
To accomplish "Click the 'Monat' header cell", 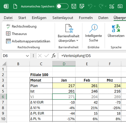I will click(41, 80).
